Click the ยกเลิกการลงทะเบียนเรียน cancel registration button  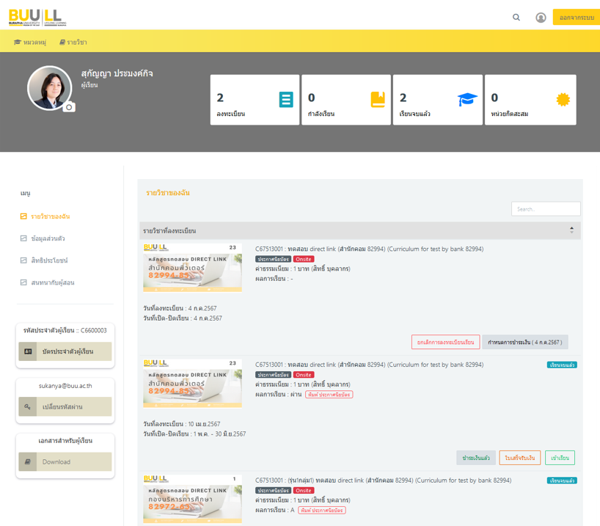point(445,342)
